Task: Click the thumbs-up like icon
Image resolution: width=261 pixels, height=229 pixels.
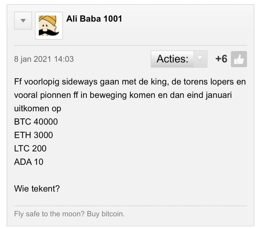Action: click(239, 59)
